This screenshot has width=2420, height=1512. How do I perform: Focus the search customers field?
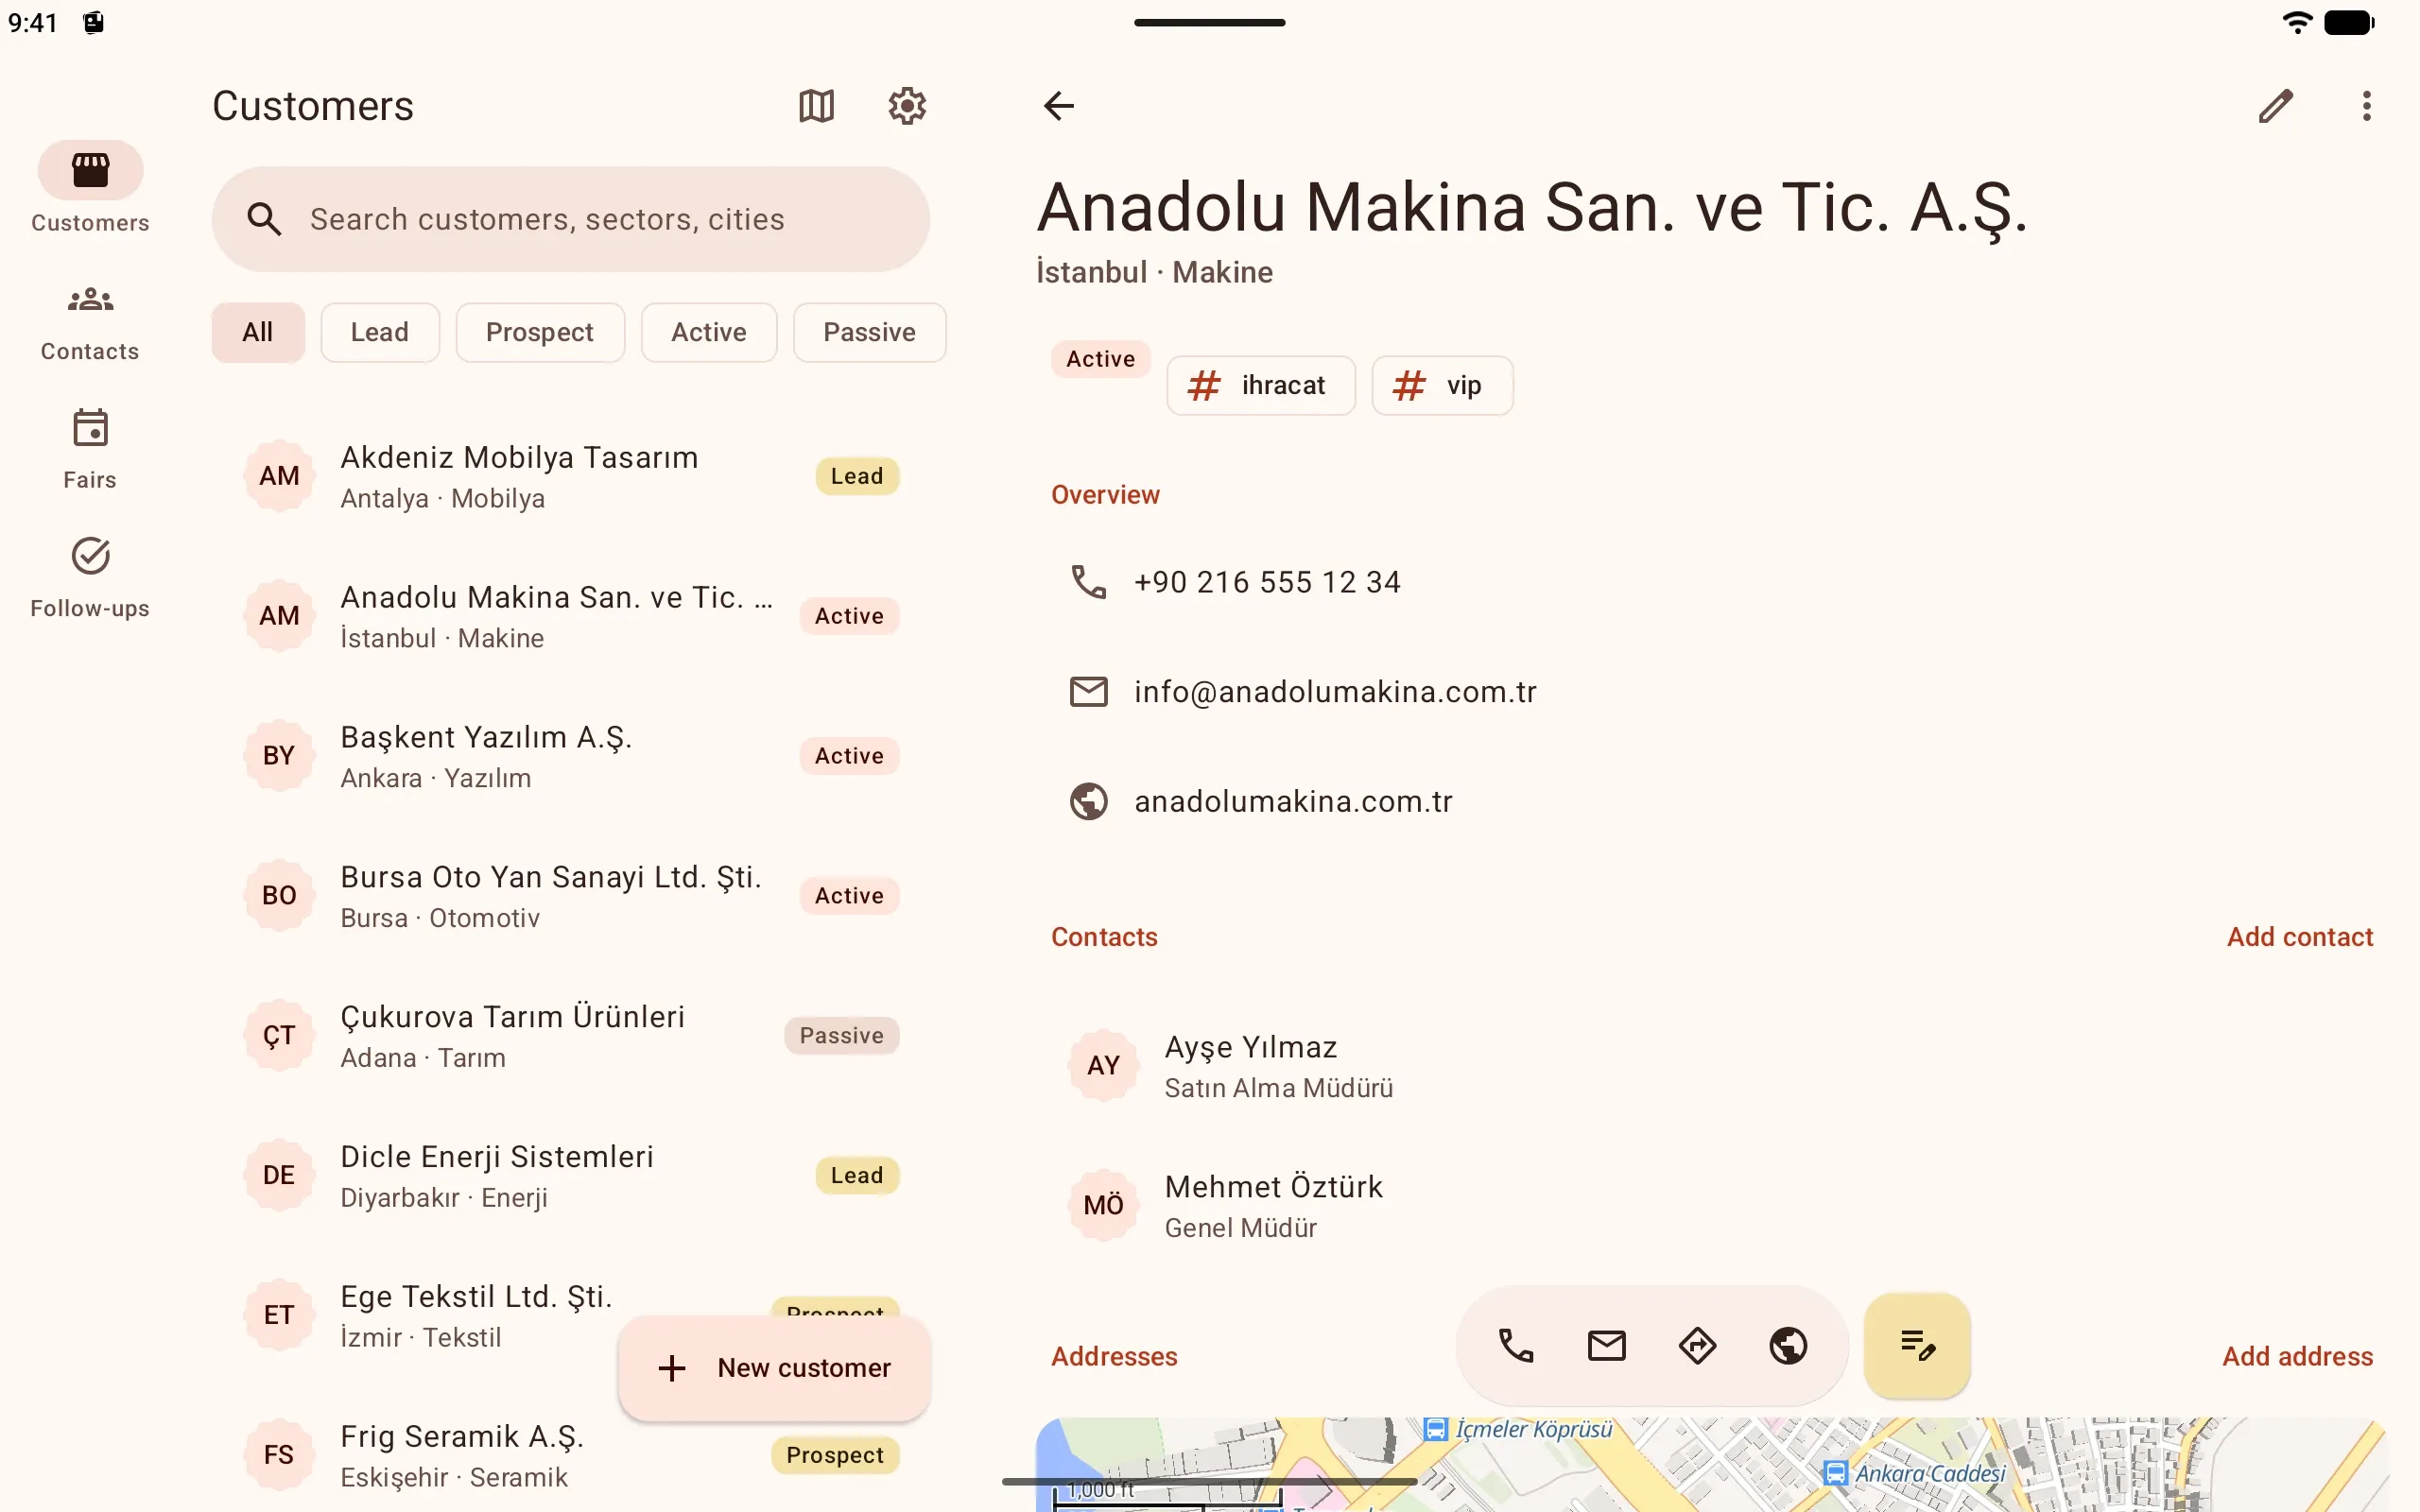coord(571,219)
